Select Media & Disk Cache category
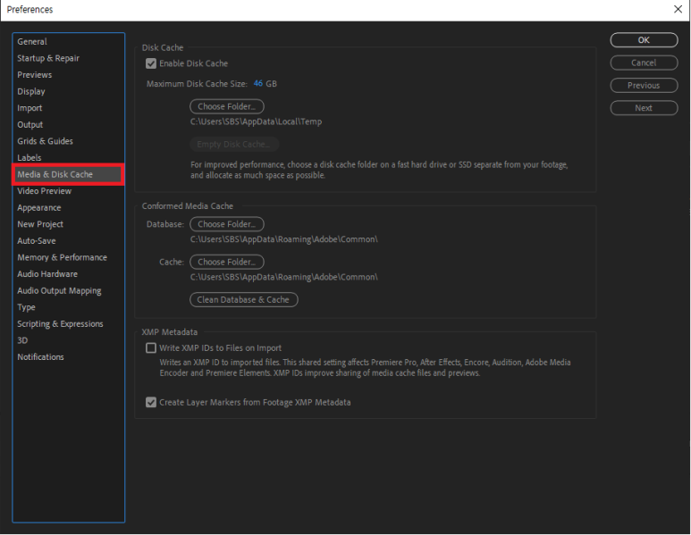This screenshot has height=535, width=691. 68,174
